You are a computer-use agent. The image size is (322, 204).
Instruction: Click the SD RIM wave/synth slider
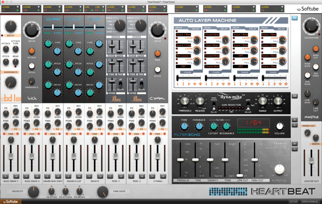coord(53,27)
